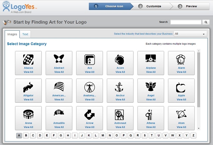Open View All under Arrow

[x=89, y=127]
